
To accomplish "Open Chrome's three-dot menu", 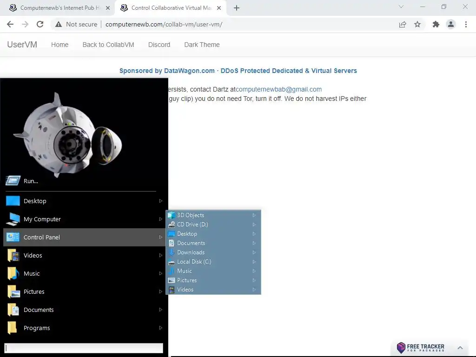I will (x=466, y=24).
